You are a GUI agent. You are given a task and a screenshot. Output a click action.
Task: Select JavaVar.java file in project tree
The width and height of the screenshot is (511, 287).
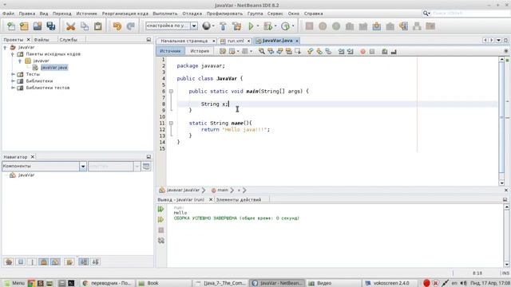click(54, 68)
